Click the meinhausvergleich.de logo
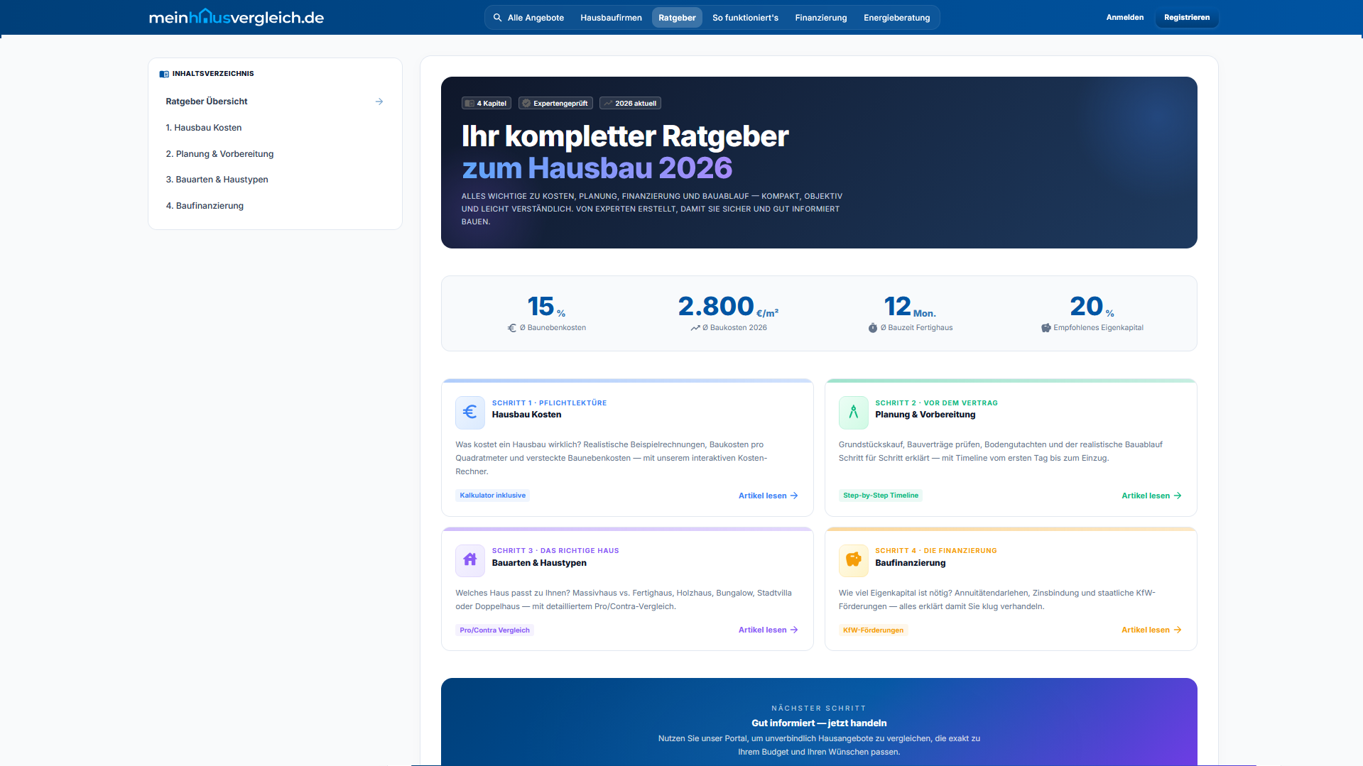 click(236, 17)
